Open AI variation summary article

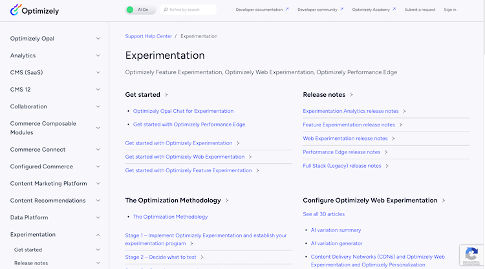click(x=336, y=230)
